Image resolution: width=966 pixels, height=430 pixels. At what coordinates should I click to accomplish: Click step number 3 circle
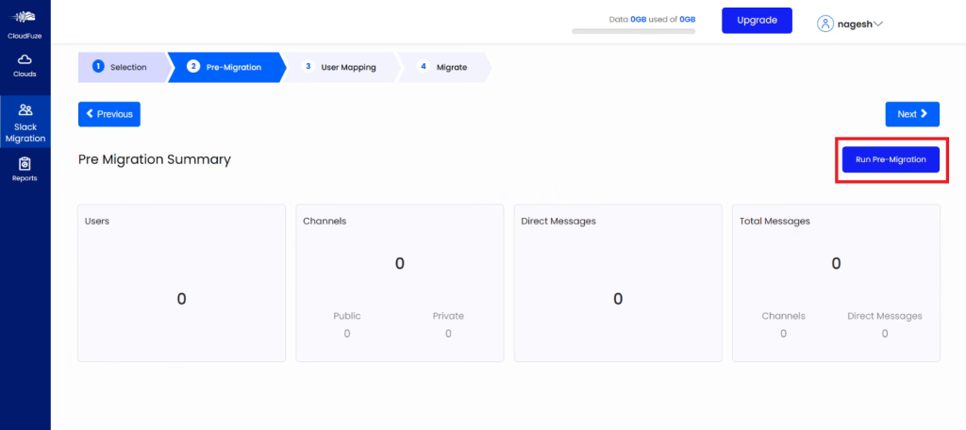coord(308,67)
